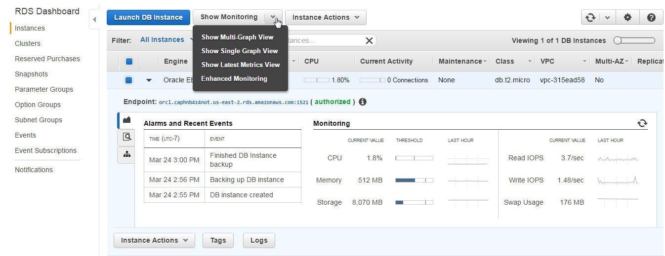This screenshot has width=665, height=256.
Task: Choose Enhanced Monitoring menu item
Action: (234, 78)
